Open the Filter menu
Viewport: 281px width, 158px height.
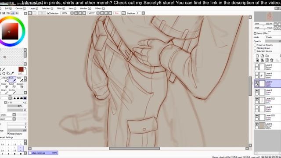coord(61,8)
